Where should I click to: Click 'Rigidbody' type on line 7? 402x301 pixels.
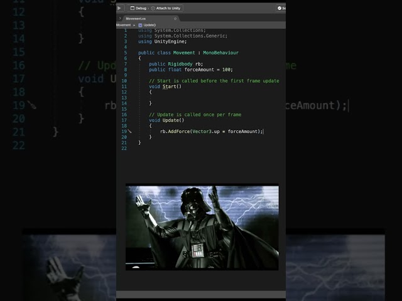point(180,64)
